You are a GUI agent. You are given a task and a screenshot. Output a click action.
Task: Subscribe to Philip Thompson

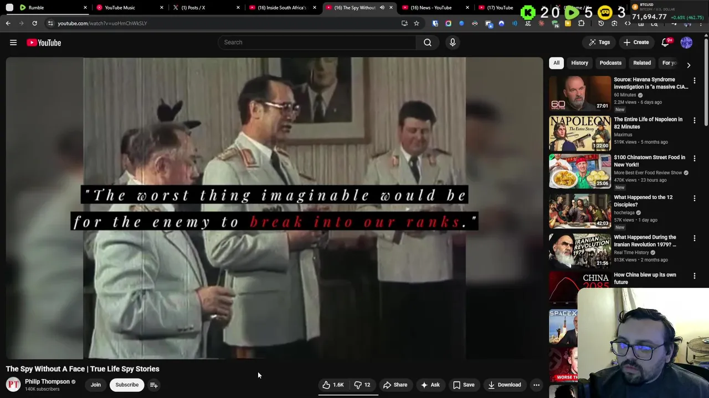[127, 385]
